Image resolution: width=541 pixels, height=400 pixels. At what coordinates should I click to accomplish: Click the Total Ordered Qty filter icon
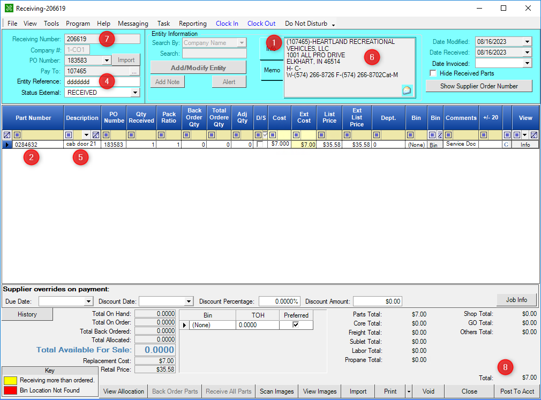212,135
